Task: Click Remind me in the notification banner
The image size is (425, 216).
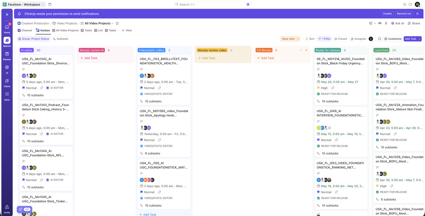Action: [x=404, y=14]
